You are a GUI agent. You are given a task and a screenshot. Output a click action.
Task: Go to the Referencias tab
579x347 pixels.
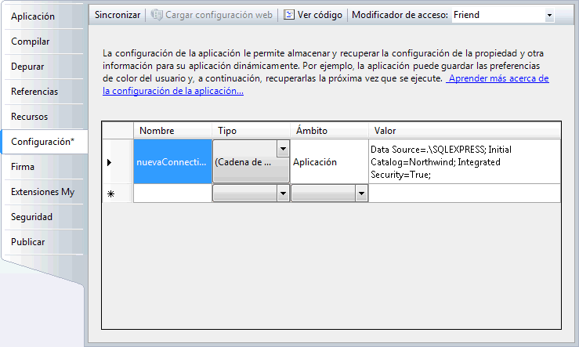click(x=34, y=92)
